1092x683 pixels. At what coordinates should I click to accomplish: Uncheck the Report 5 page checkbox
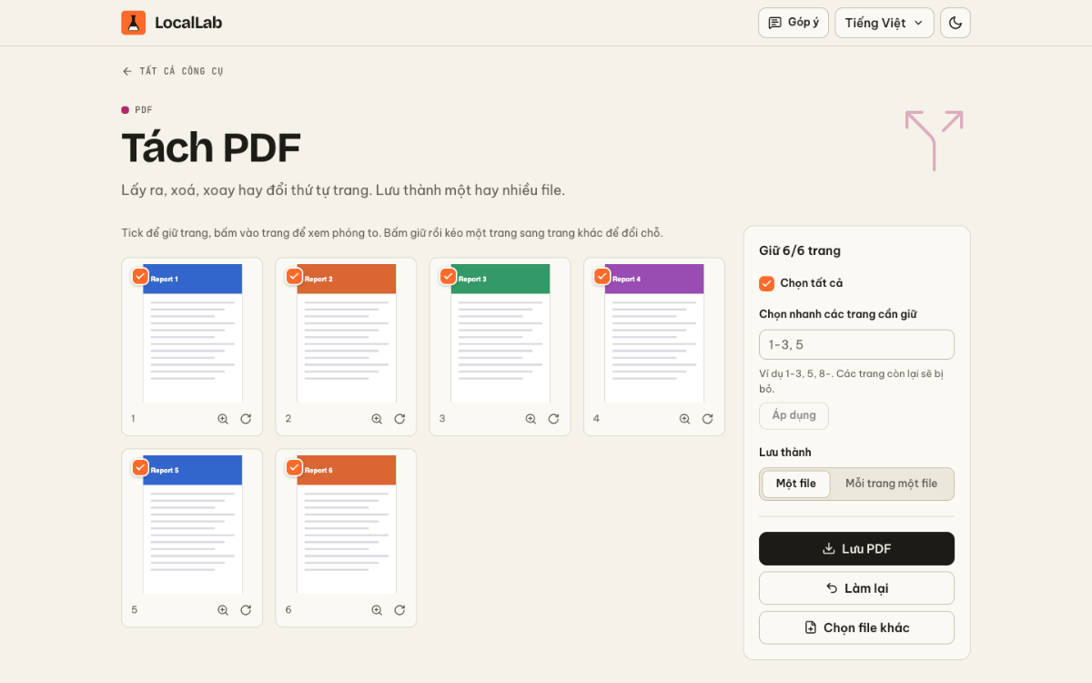point(140,467)
